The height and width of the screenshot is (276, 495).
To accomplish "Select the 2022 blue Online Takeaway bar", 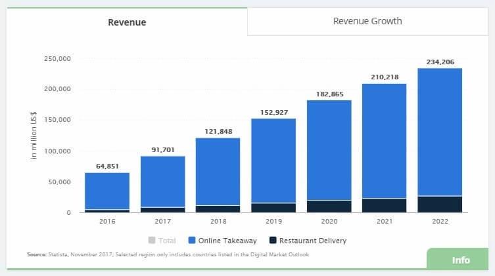I will (440, 132).
